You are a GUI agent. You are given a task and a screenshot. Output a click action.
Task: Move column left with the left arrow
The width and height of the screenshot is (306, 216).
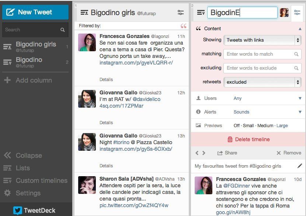click(197, 153)
